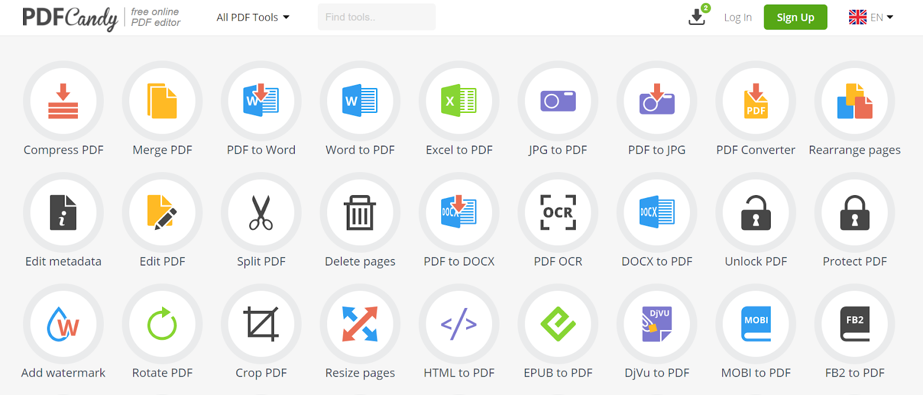This screenshot has width=923, height=395.
Task: Click the Crop PDF label
Action: pyautogui.click(x=261, y=373)
